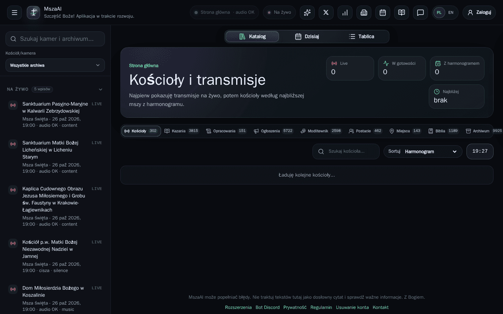Switch to the Tablica tab
503x314 pixels.
tap(362, 37)
